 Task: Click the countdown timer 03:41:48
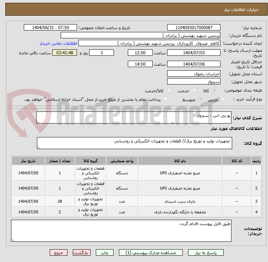(x=65, y=53)
